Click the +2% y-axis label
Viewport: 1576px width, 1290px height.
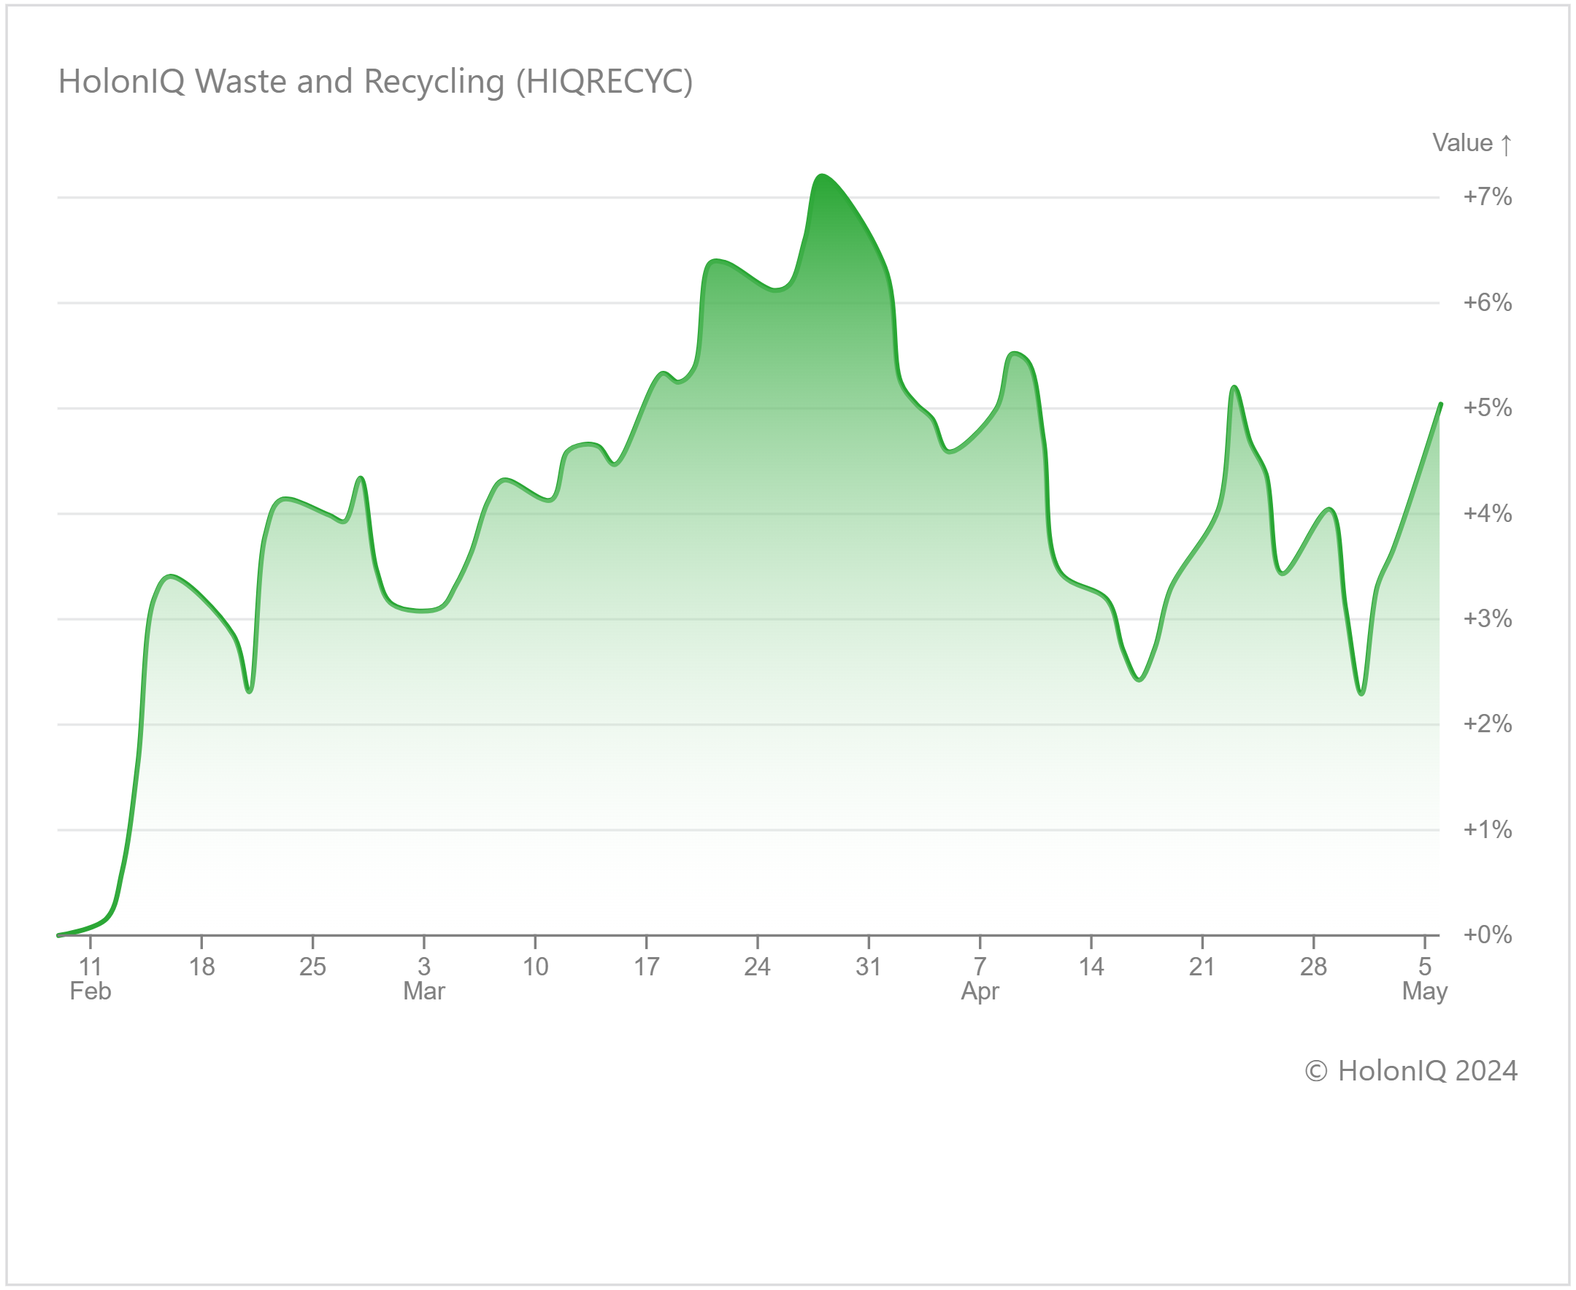point(1487,723)
